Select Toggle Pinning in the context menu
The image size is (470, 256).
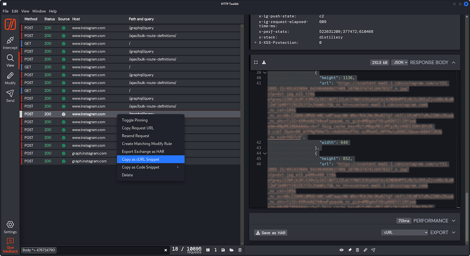click(x=151, y=120)
